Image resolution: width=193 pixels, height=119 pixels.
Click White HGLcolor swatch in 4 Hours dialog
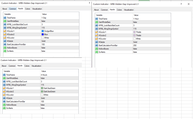tap(42, 95)
